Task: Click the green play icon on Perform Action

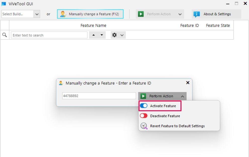Action: click(x=141, y=14)
